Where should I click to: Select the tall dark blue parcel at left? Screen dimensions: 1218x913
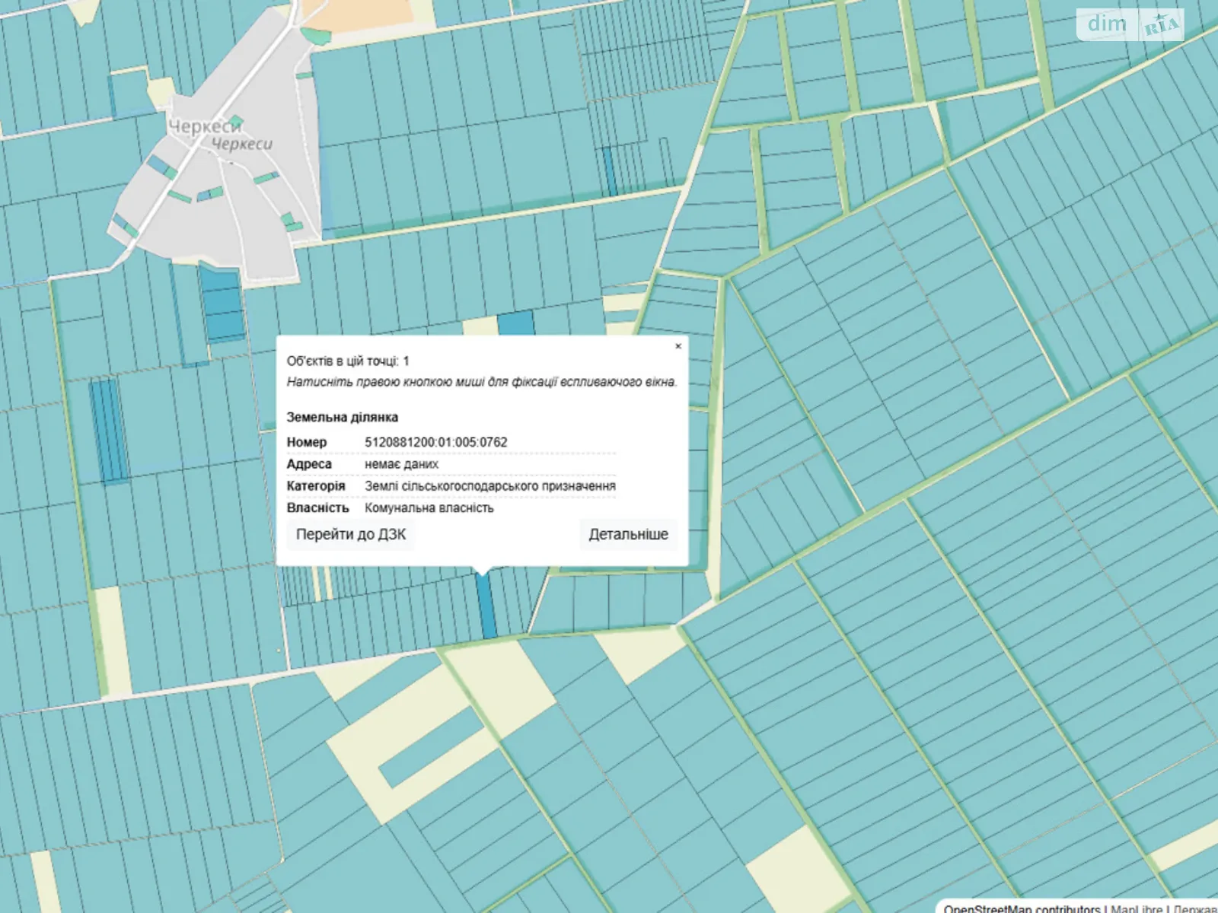107,430
